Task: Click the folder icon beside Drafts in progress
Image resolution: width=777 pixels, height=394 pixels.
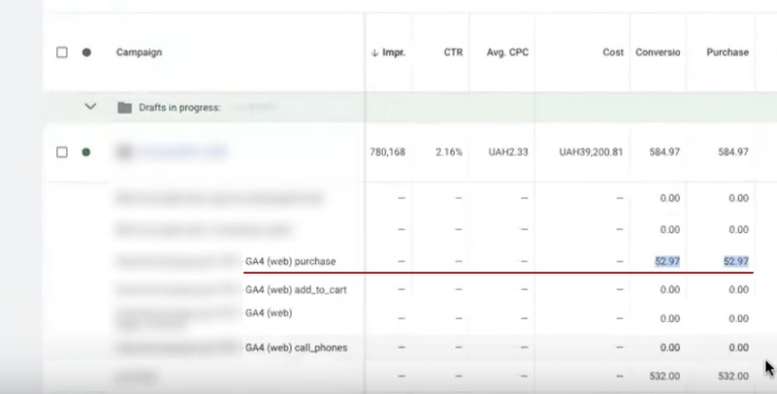Action: click(125, 108)
